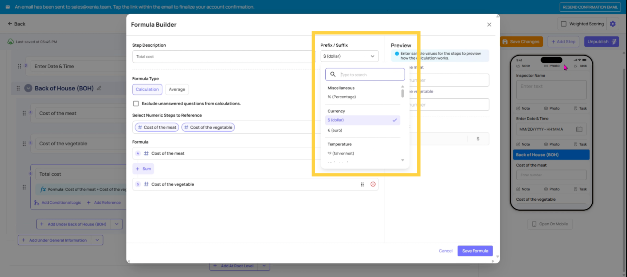Screen dimensions: 627x277
Task: Click the Cancel link
Action: tap(445, 251)
